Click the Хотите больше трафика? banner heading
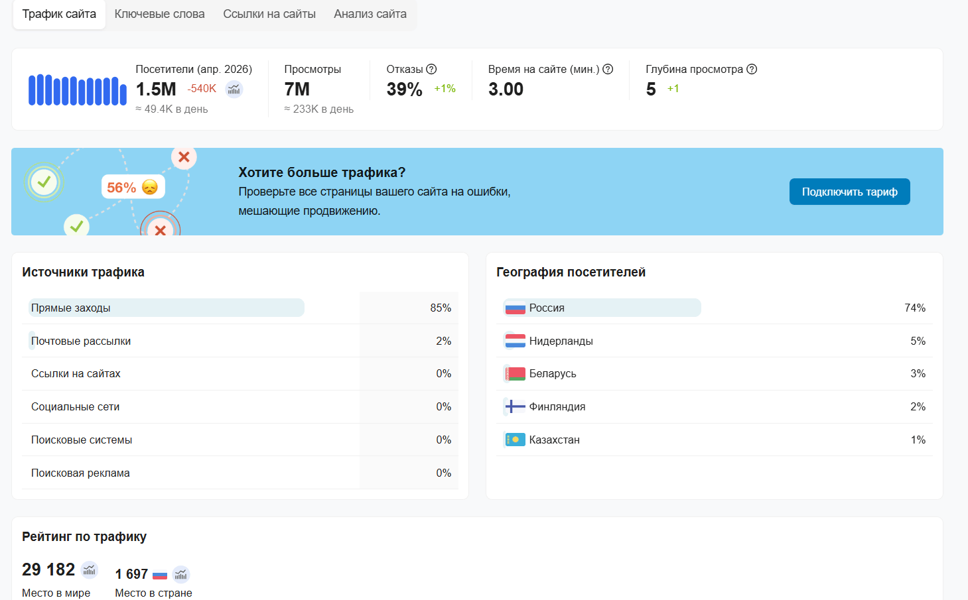This screenshot has width=968, height=600. point(322,172)
